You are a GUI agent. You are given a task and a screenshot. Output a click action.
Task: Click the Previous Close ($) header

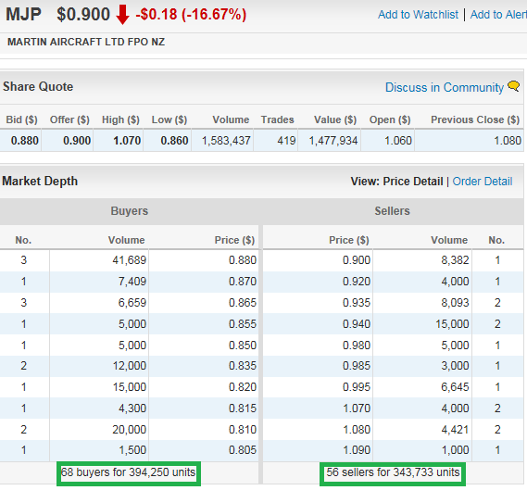pos(475,119)
